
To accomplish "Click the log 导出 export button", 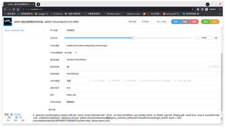I will (8, 120).
